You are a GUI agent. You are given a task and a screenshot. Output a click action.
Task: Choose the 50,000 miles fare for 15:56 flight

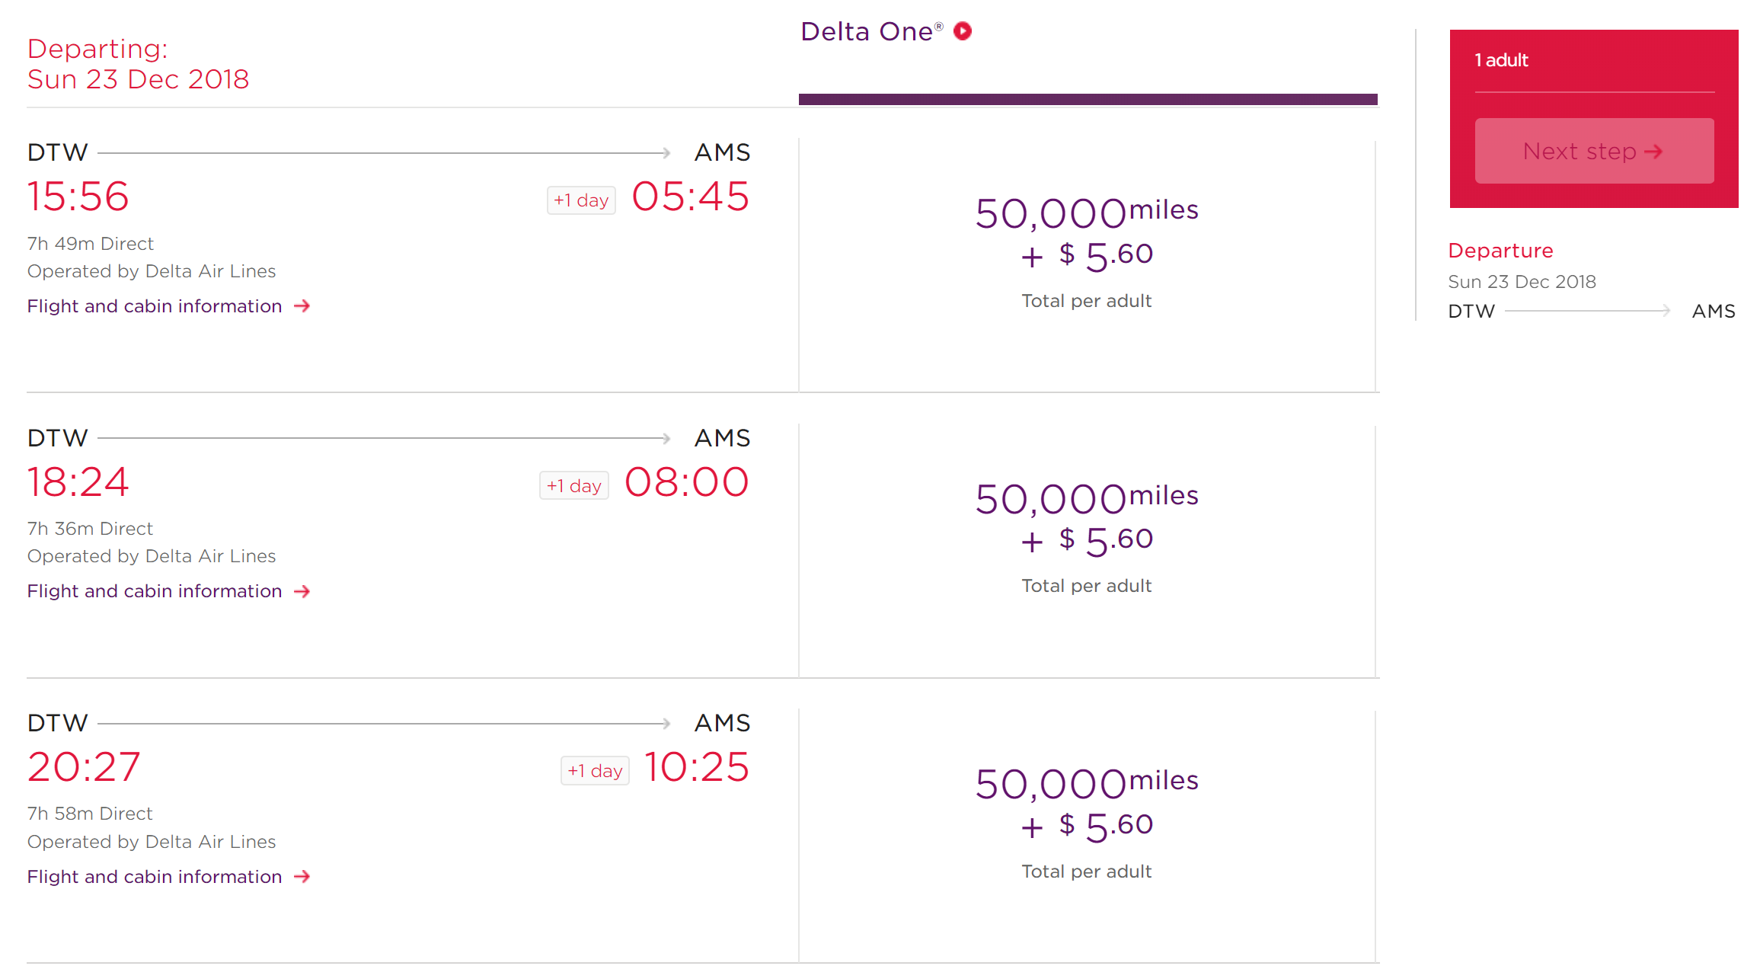pos(1086,251)
